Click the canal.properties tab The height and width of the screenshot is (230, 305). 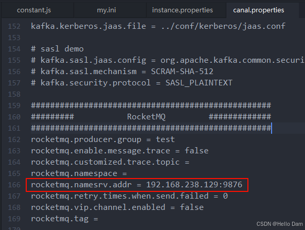[x=259, y=10]
